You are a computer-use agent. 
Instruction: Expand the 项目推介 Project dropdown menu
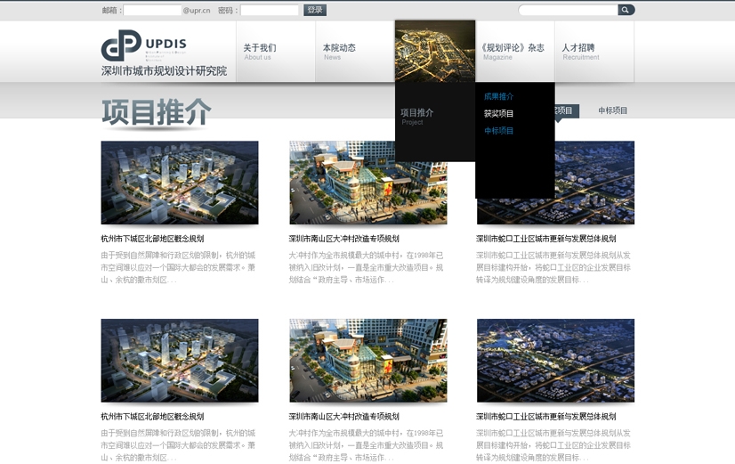[416, 116]
